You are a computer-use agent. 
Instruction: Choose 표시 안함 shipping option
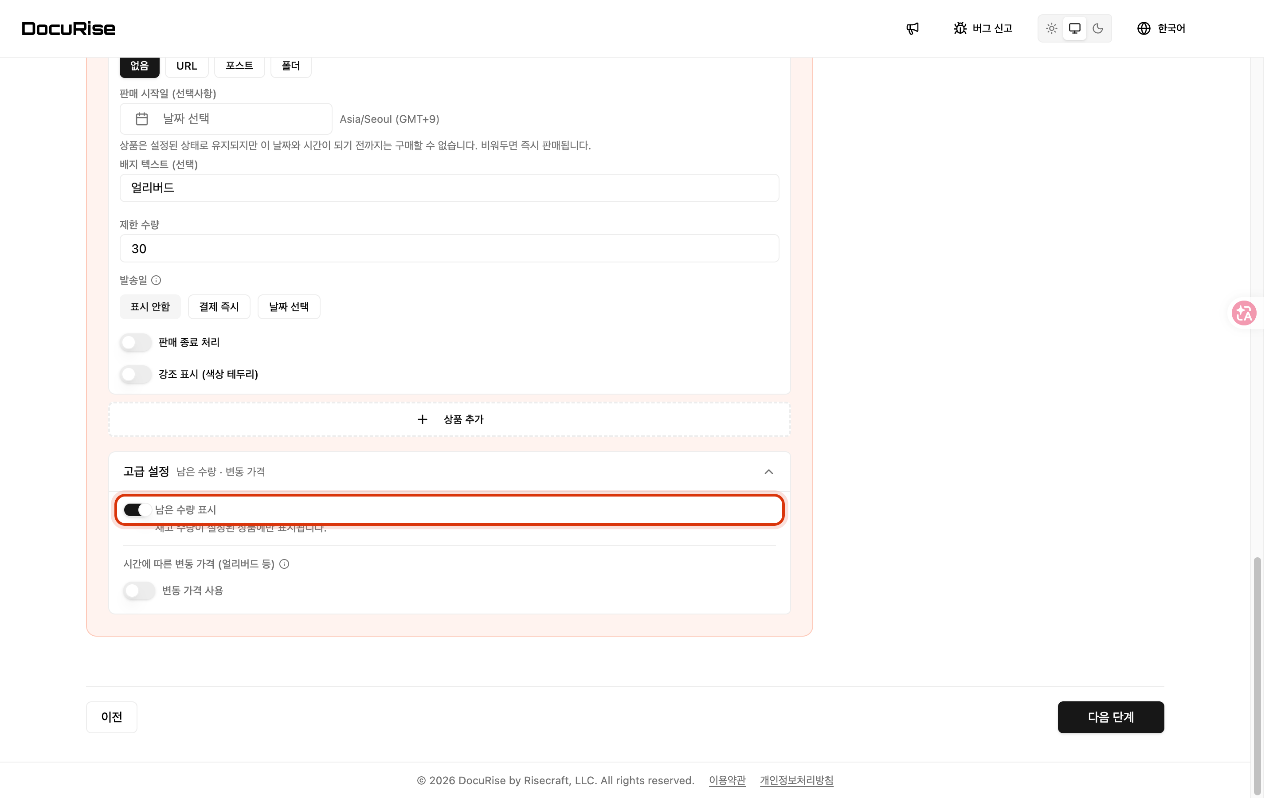coord(150,307)
